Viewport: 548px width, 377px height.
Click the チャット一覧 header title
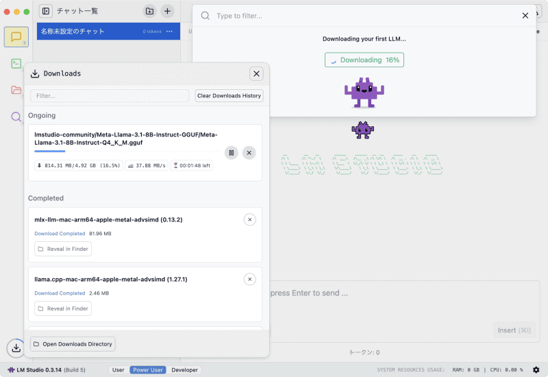point(77,11)
